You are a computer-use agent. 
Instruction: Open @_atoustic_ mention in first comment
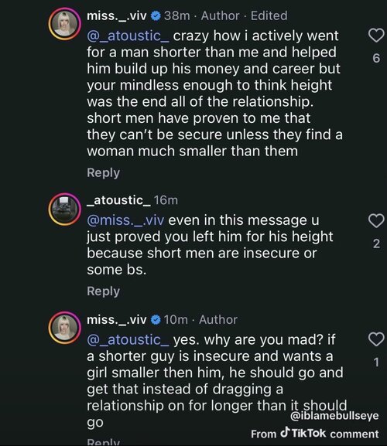[x=128, y=36]
